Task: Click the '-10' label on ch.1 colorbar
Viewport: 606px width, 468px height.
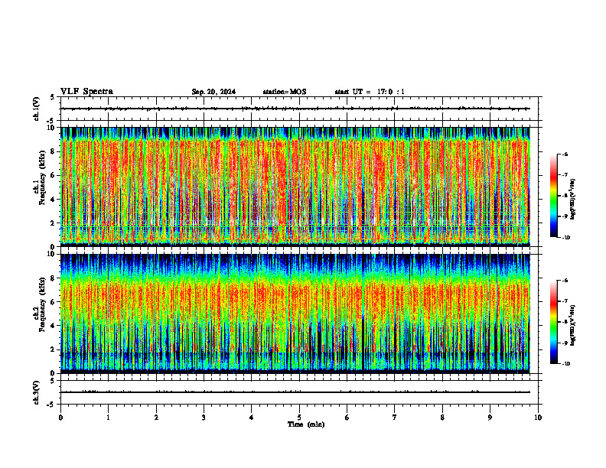Action: 565,238
